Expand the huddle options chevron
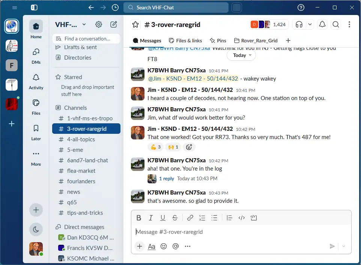This screenshot has width=361, height=265. pos(310,24)
